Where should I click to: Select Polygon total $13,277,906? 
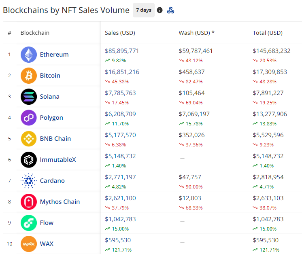(x=270, y=114)
